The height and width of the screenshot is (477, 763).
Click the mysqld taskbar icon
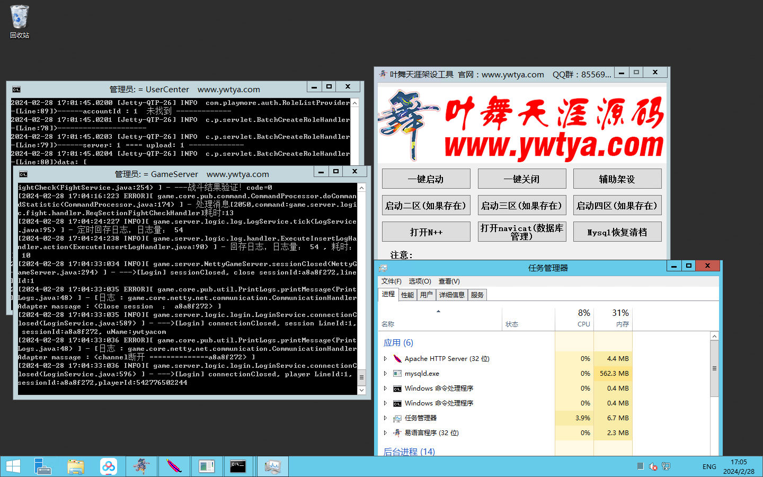pos(207,466)
